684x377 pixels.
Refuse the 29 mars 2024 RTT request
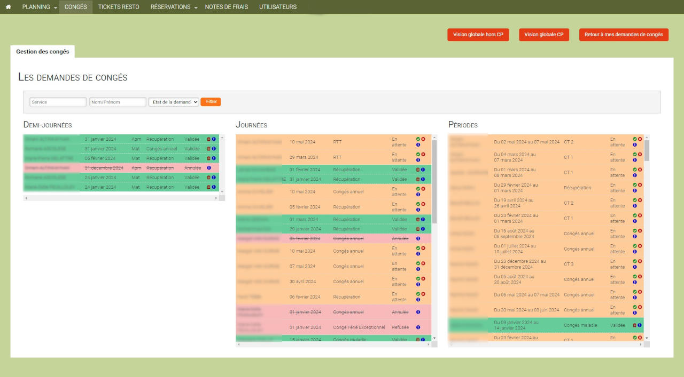tap(423, 155)
